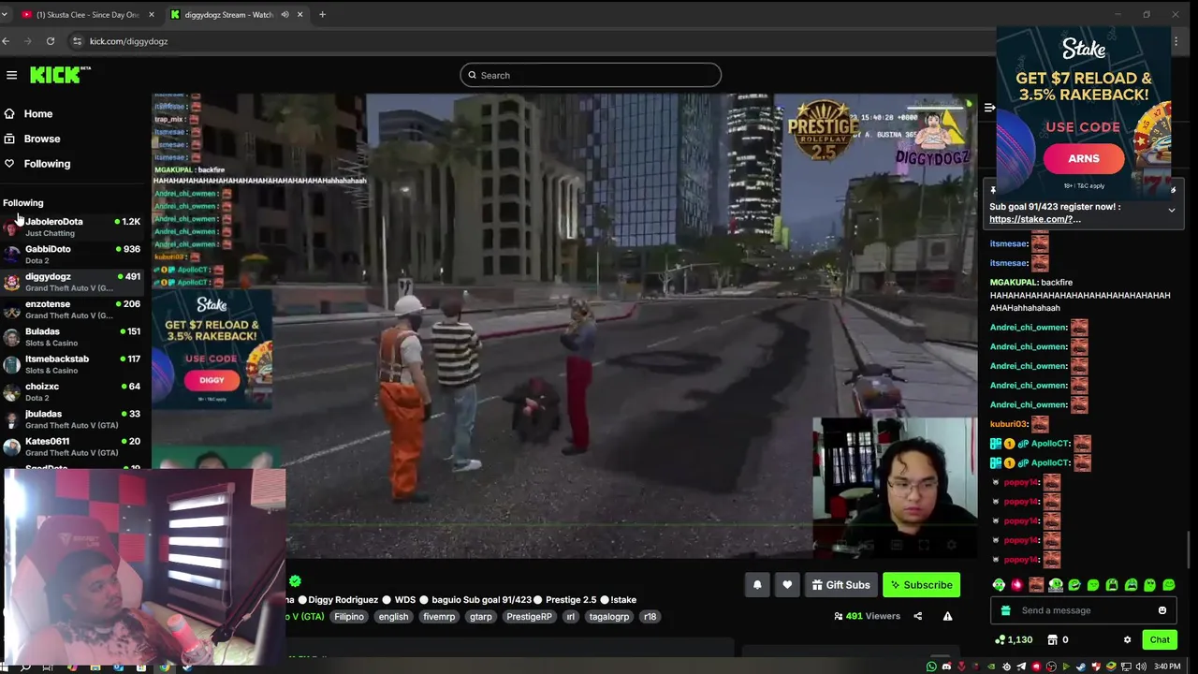
Task: Open the Kick hamburger sidebar menu
Action: point(11,75)
